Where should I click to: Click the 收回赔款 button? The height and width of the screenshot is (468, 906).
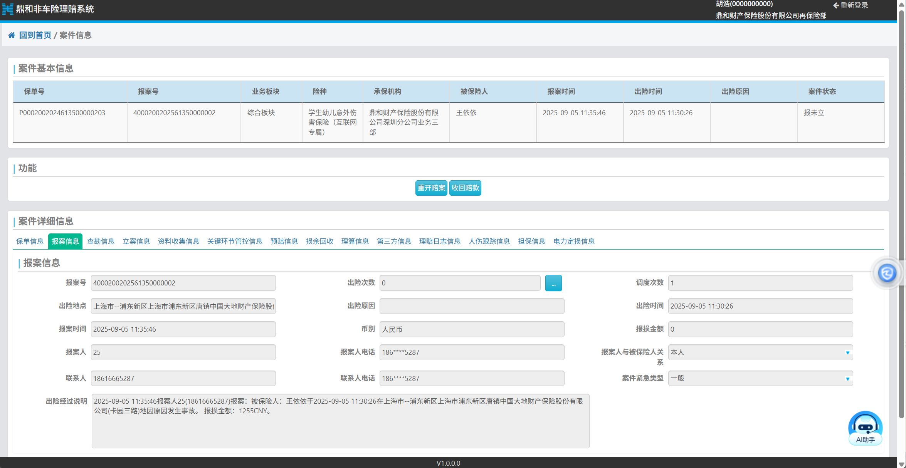tap(465, 188)
